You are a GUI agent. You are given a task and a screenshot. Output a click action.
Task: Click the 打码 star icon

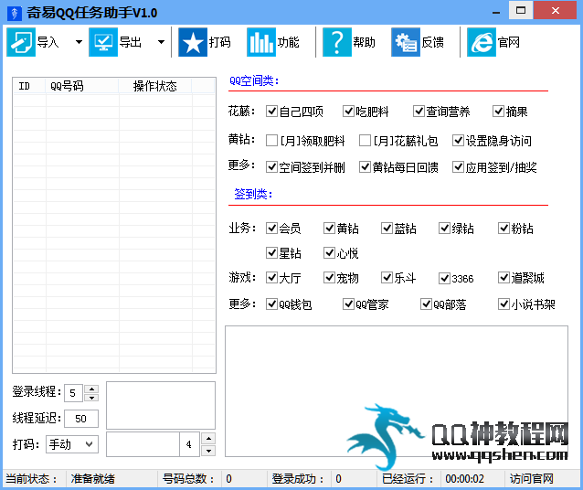tap(193, 42)
